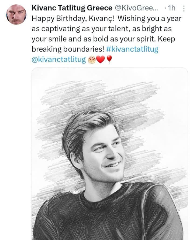Click the word "Greece" in the display name
The width and height of the screenshot is (193, 240).
(99, 8)
